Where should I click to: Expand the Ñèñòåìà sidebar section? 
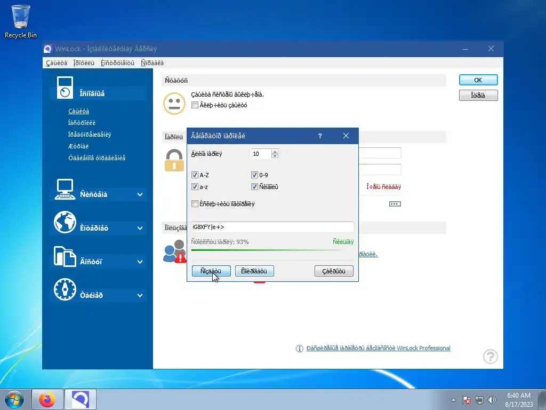[140, 194]
